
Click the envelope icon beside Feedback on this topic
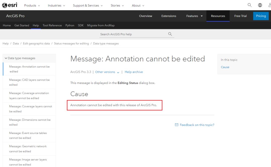[x=176, y=125]
